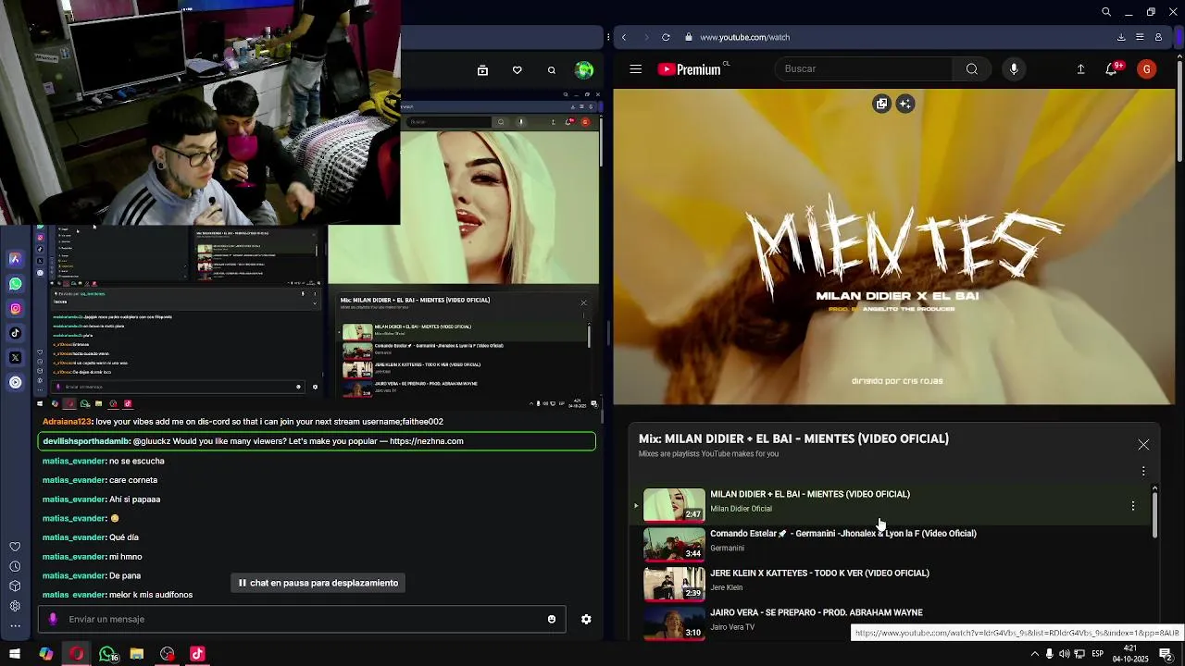
Task: Open Milan Didier Oficial channel name
Action: point(741,509)
